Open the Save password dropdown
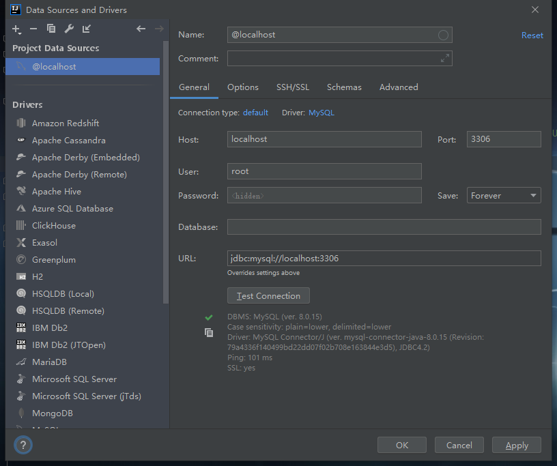Viewport: 557px width, 466px height. [x=504, y=196]
